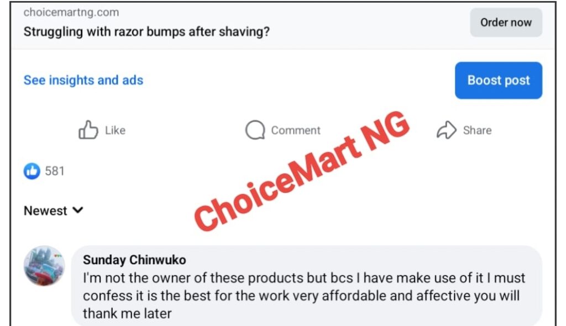
Task: Click the thumbs-up Like icon
Action: (88, 130)
